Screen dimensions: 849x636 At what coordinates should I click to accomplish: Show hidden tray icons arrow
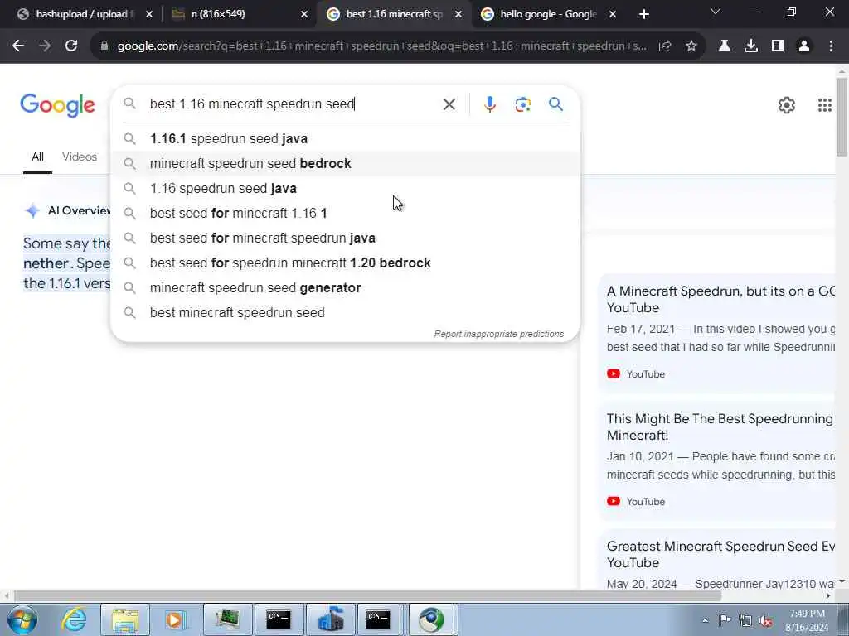click(705, 621)
